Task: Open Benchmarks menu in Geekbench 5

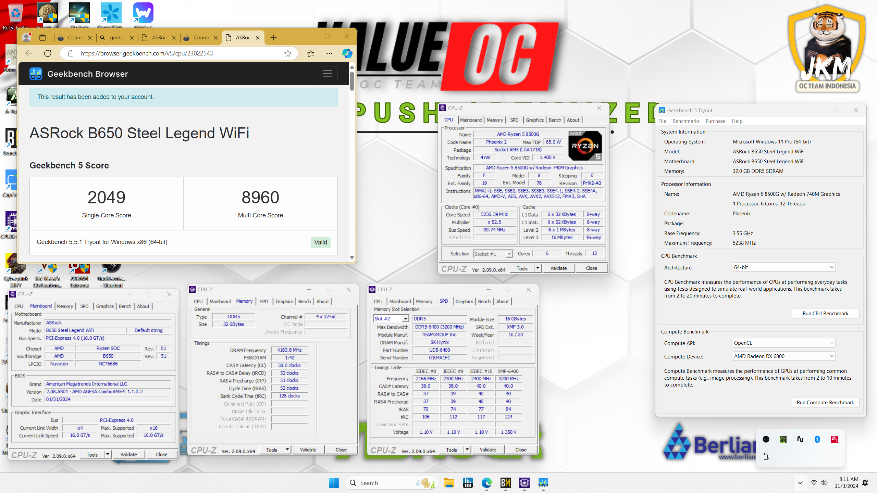Action: (x=686, y=121)
